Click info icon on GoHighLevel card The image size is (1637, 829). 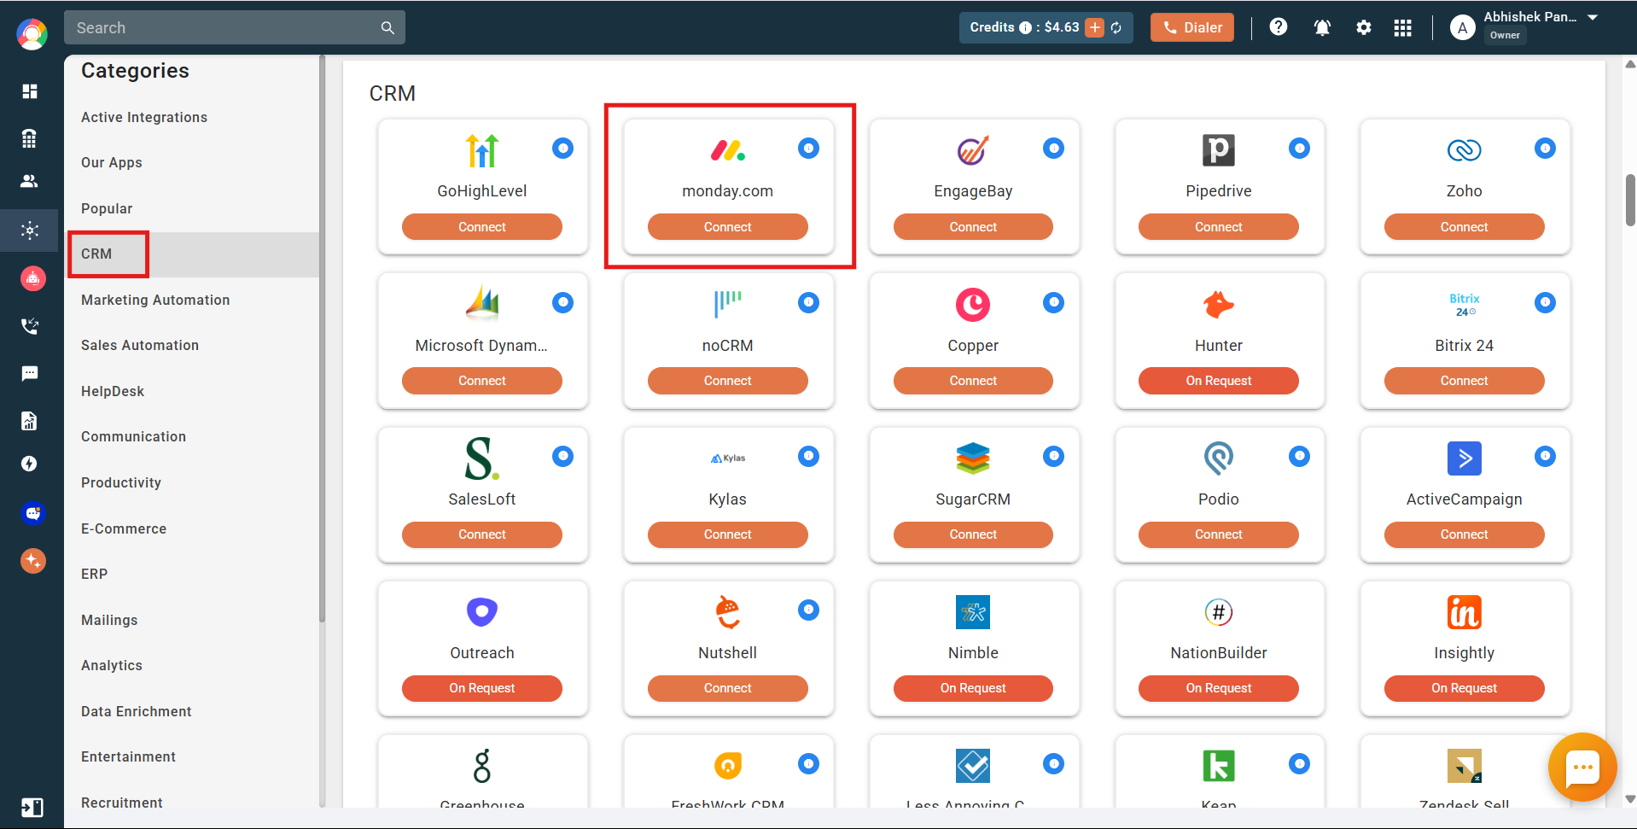[x=562, y=149]
